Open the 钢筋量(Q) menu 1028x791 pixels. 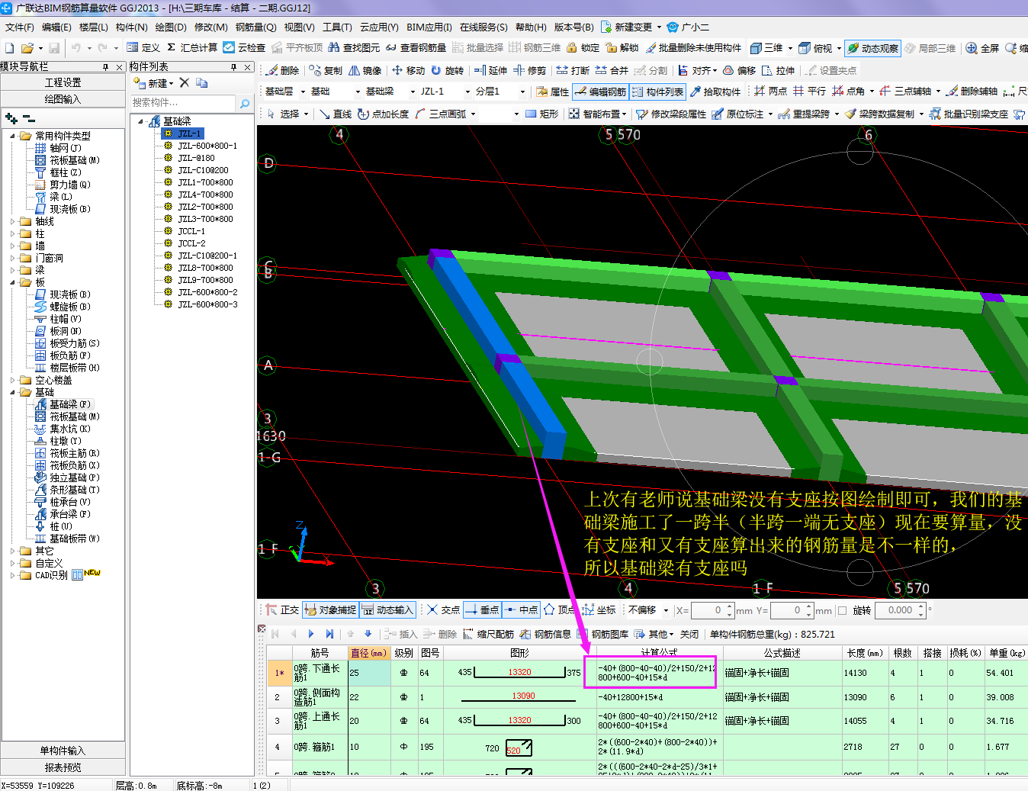click(x=255, y=27)
